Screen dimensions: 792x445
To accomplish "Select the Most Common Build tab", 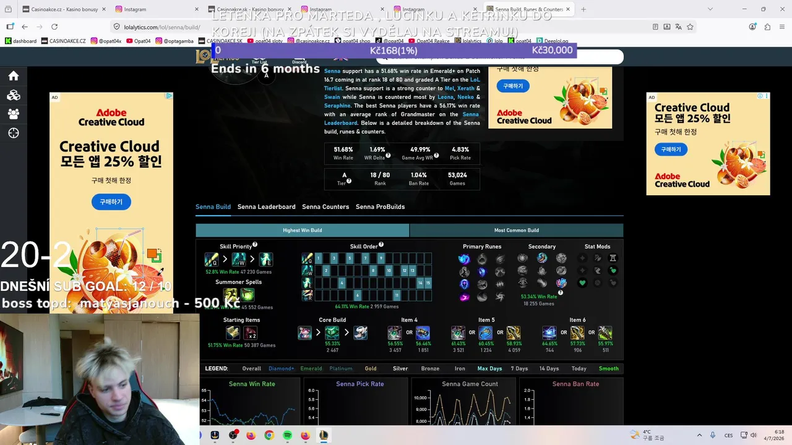I will pos(517,231).
